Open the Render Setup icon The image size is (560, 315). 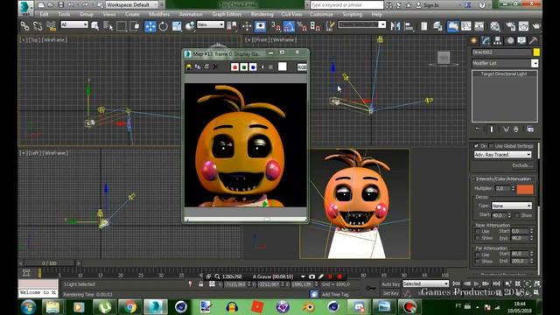click(x=510, y=26)
